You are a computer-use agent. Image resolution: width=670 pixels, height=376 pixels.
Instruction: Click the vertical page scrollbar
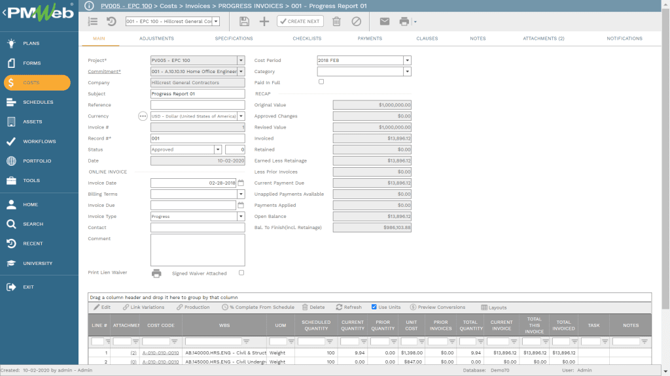(x=665, y=160)
